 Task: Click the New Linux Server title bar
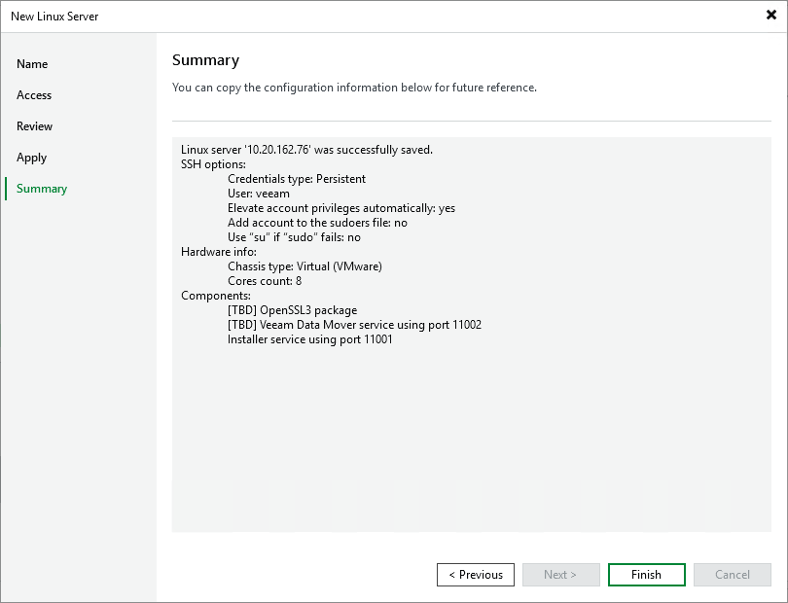click(292, 16)
